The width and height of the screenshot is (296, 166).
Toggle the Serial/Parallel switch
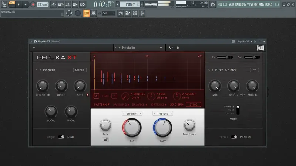point(234,137)
